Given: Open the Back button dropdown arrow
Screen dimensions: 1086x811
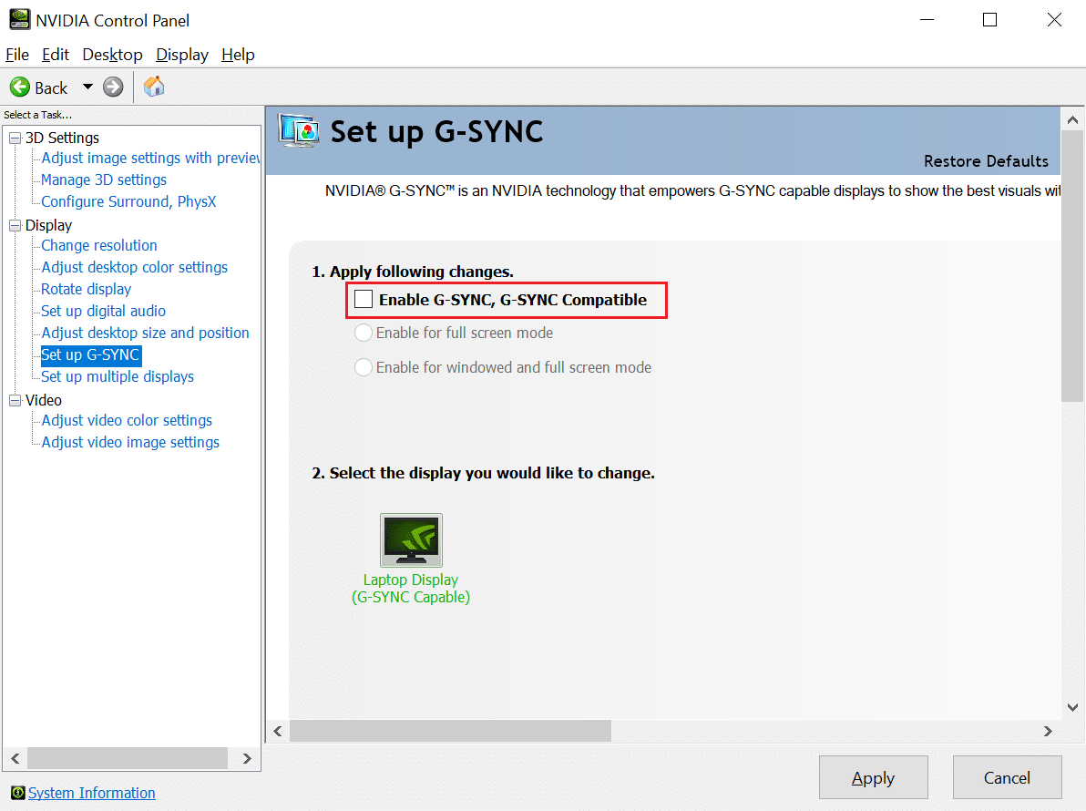Looking at the screenshot, I should coord(87,87).
